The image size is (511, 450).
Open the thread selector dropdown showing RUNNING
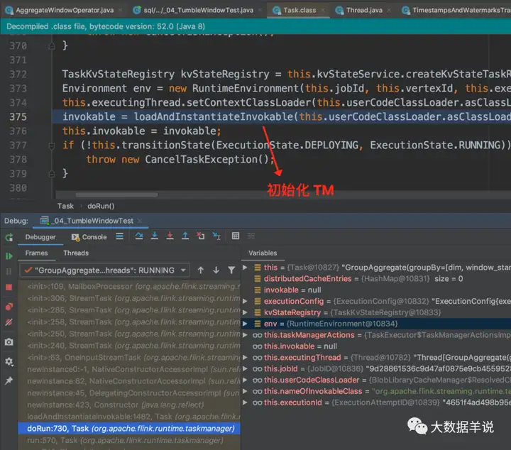click(x=104, y=270)
